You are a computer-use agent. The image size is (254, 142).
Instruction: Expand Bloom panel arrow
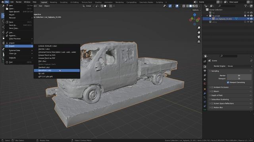210,91
